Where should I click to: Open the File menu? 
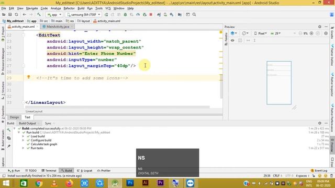click(x=4, y=8)
